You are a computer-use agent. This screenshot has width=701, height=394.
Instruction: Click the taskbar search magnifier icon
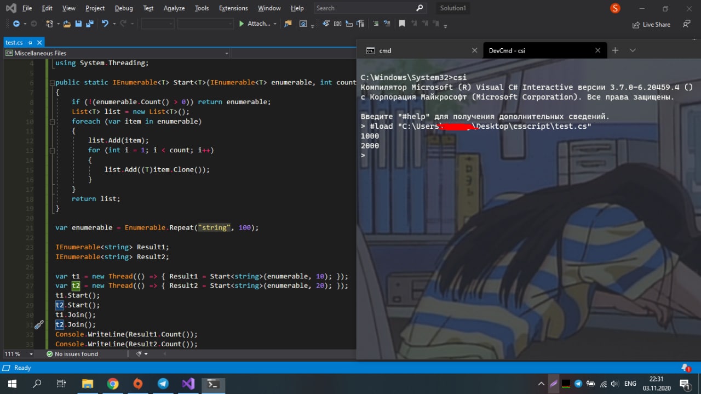pyautogui.click(x=37, y=384)
